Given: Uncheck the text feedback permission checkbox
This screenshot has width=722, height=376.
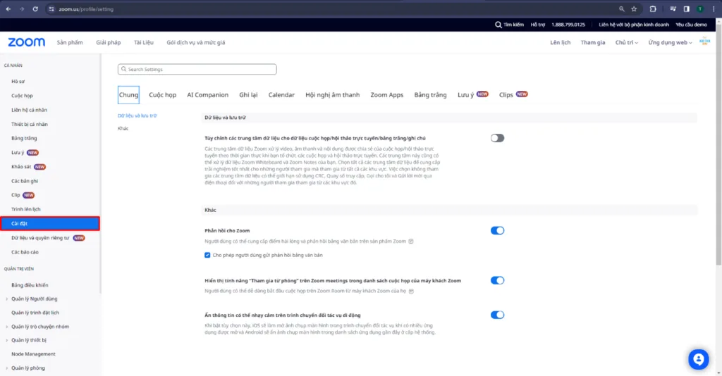Looking at the screenshot, I should pos(207,255).
